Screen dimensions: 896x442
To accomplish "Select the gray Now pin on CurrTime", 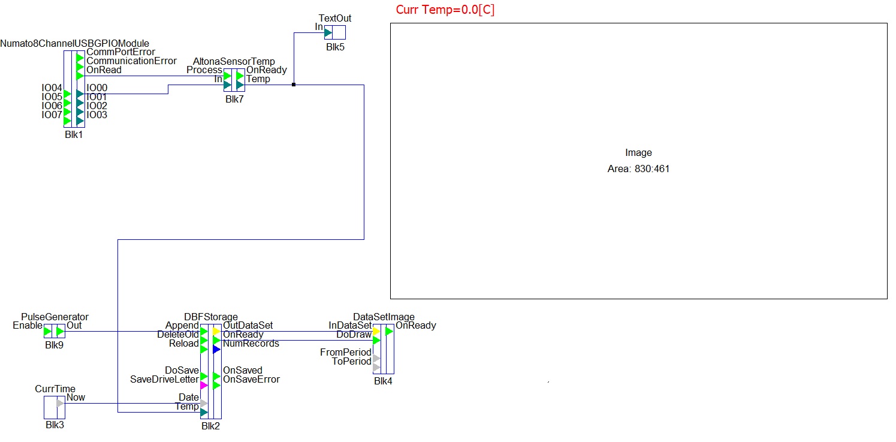I will tap(60, 403).
